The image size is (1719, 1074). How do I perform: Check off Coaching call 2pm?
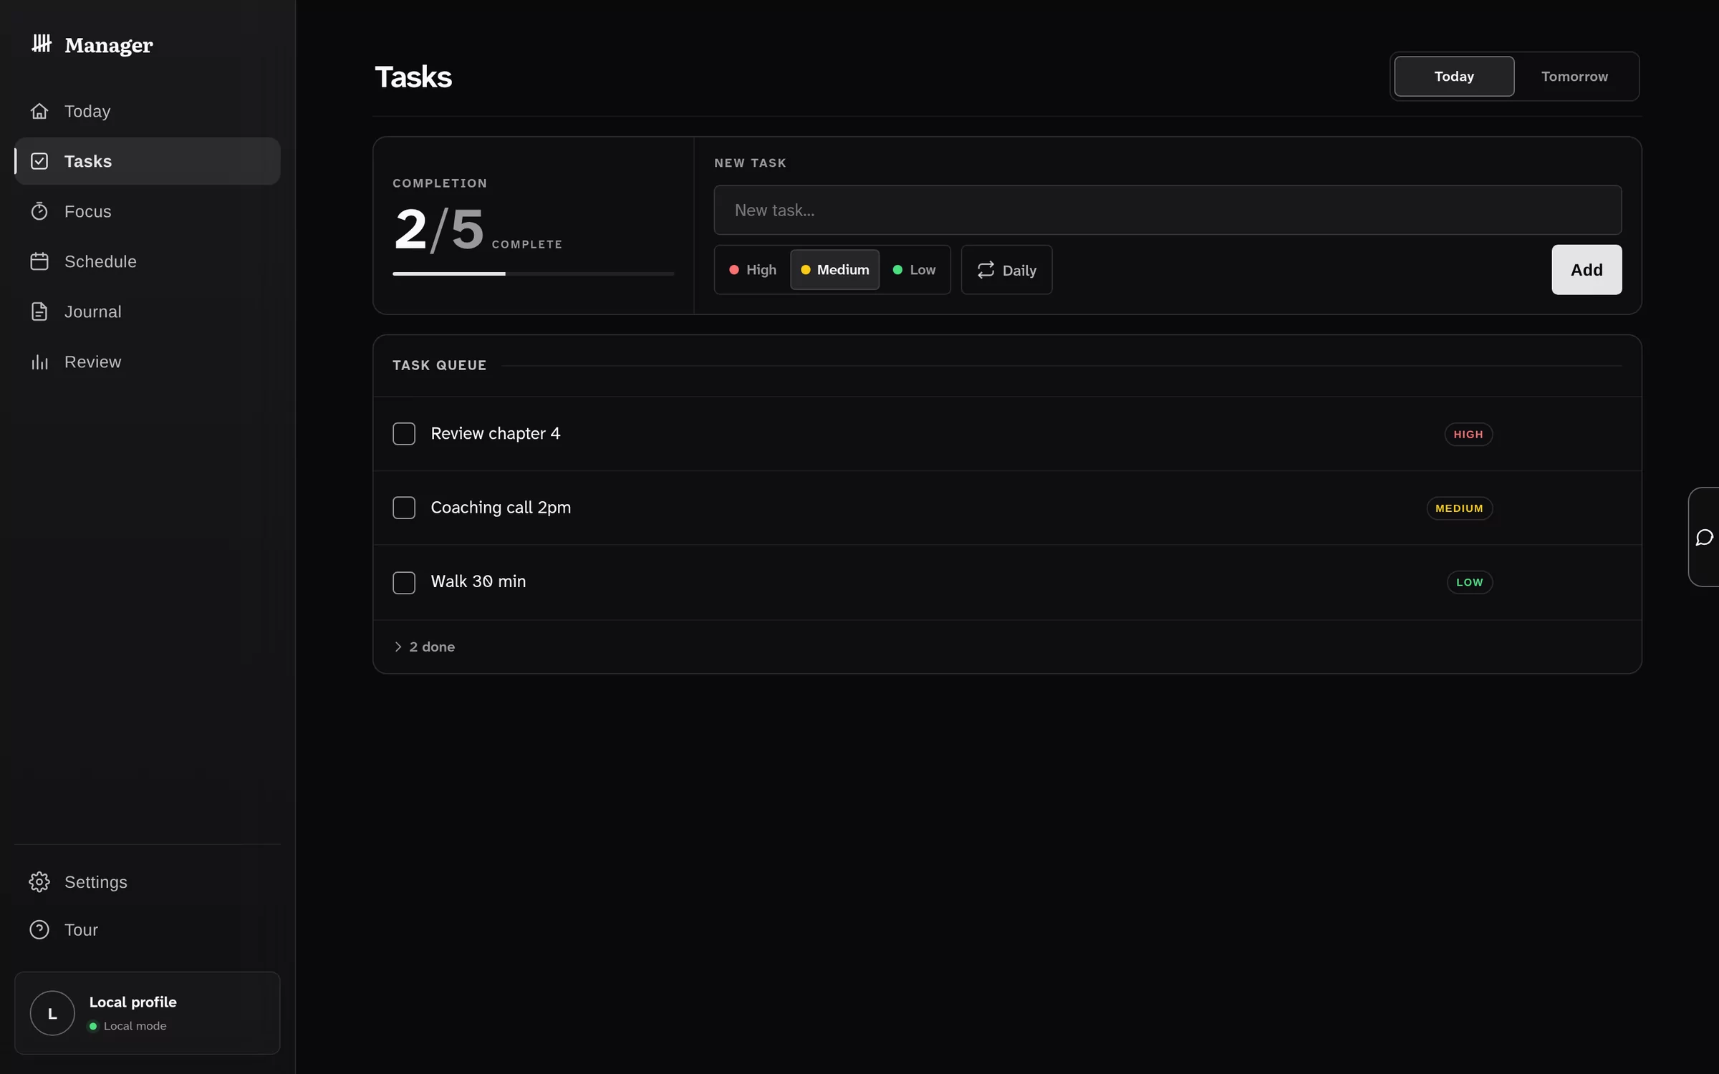(404, 508)
